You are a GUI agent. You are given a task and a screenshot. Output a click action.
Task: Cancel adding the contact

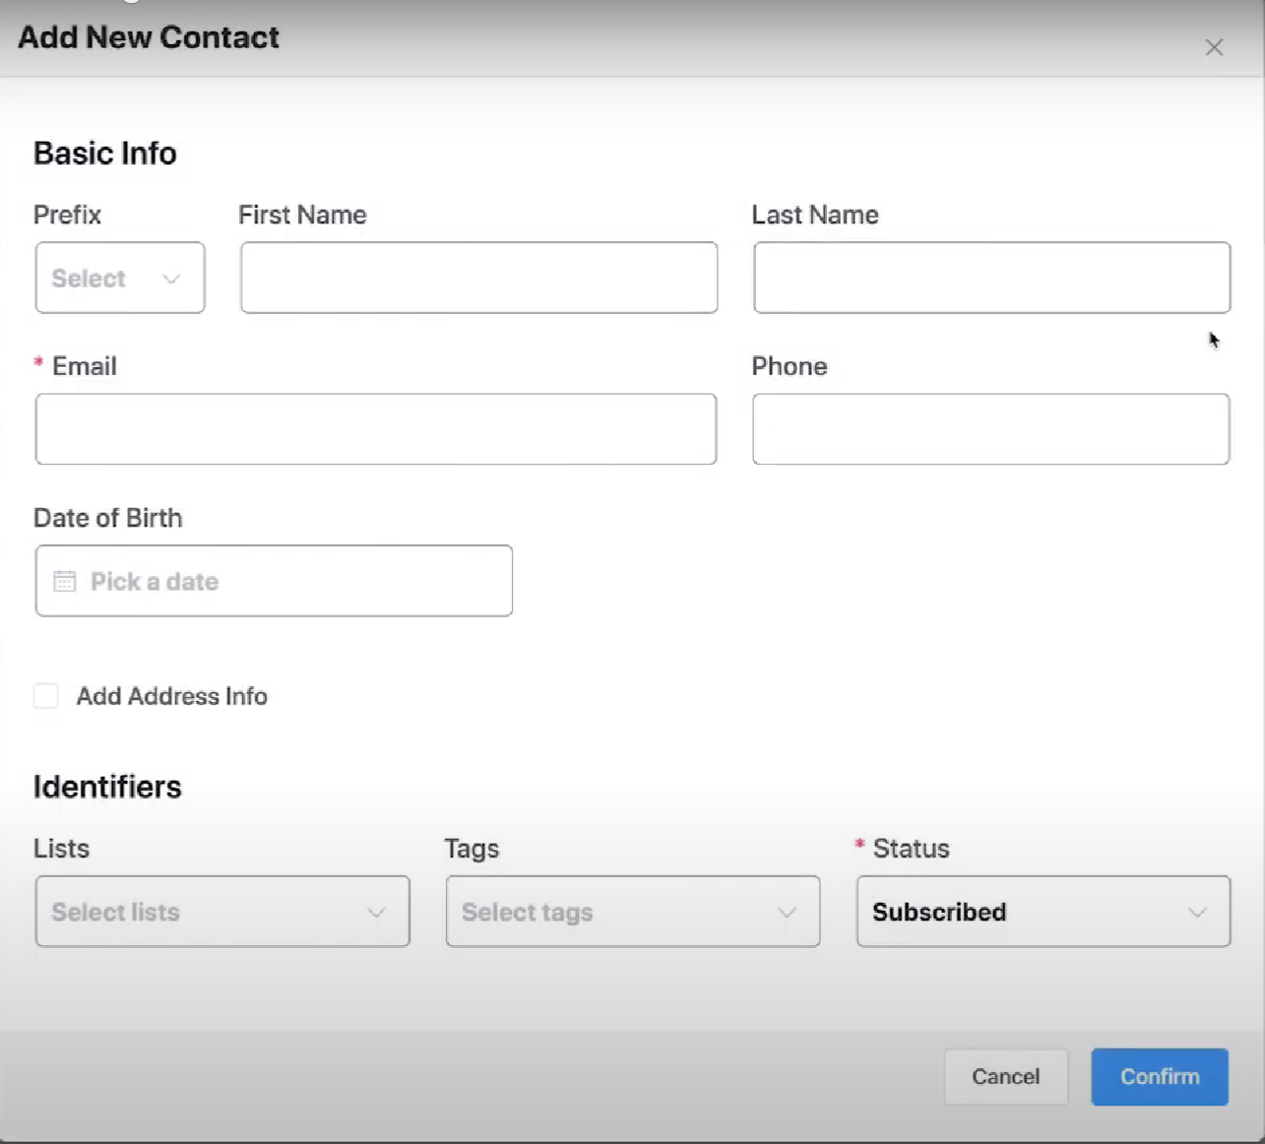[x=1005, y=1076]
